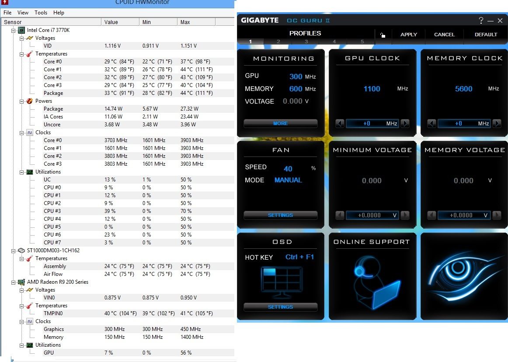This screenshot has width=508, height=362.
Task: Click minimum voltage +0.0000 V offset field
Action: pyautogui.click(x=372, y=215)
